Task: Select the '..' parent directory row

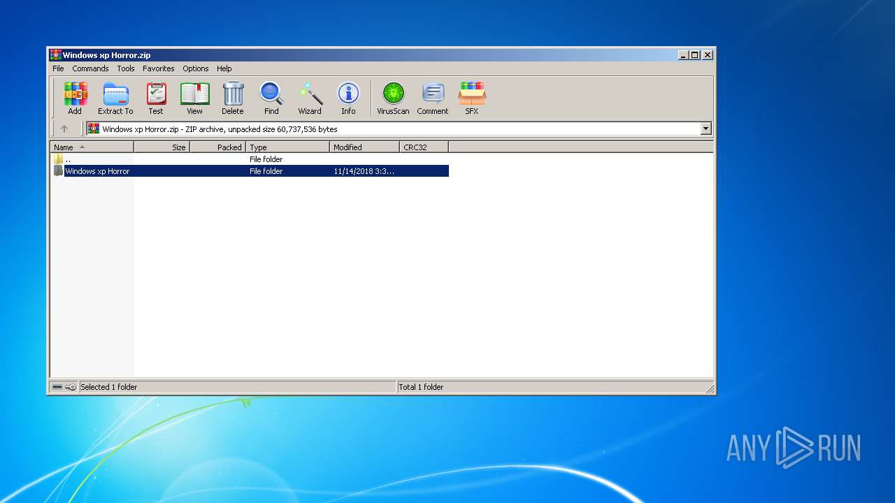Action: coord(250,159)
